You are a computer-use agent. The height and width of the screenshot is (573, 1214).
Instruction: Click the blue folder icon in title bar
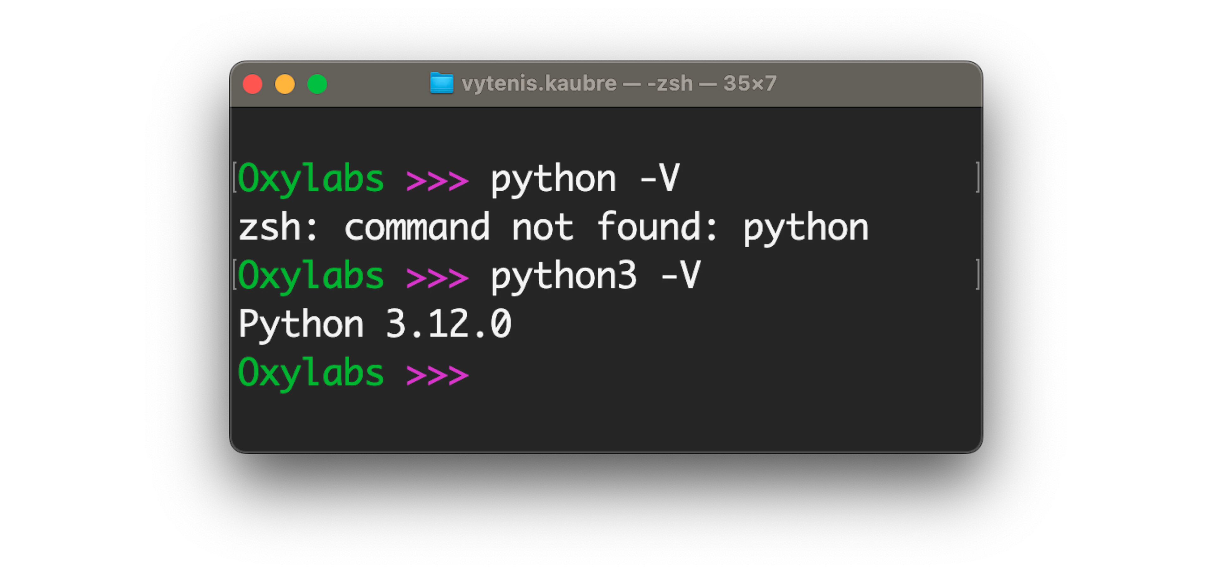442,83
